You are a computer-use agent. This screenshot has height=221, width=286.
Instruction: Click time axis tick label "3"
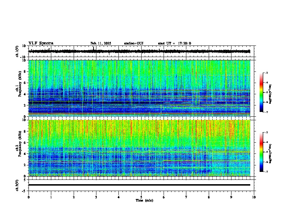click(x=96, y=197)
